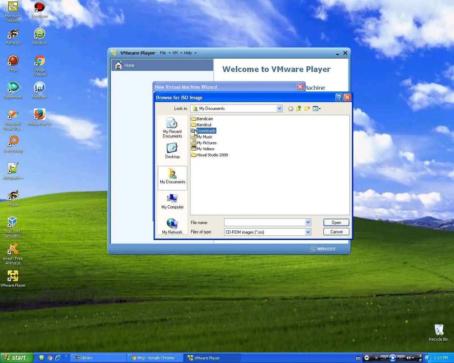Create a new folder in browse dialog

307,108
